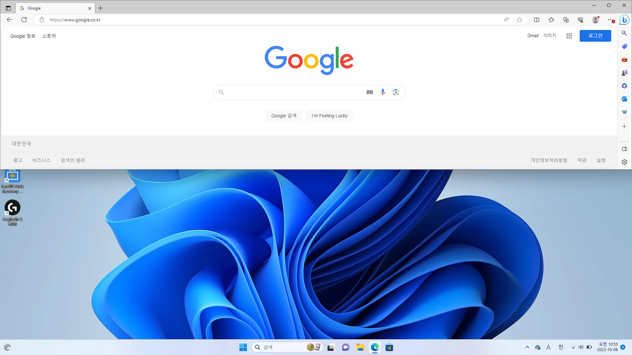
Task: Open 약관 footer link
Action: click(582, 160)
